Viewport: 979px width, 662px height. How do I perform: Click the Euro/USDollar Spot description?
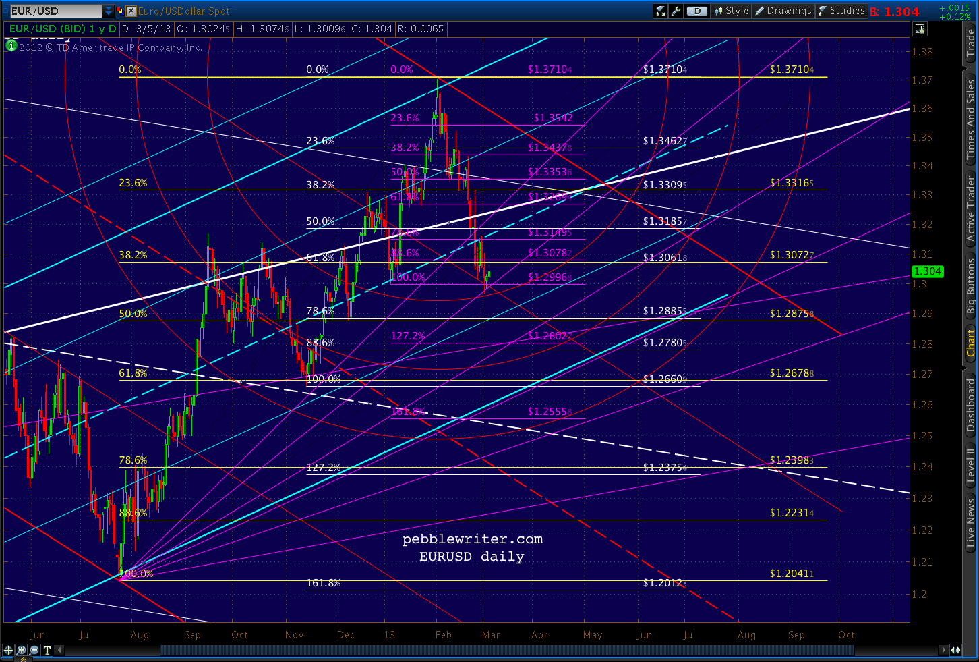tap(184, 11)
